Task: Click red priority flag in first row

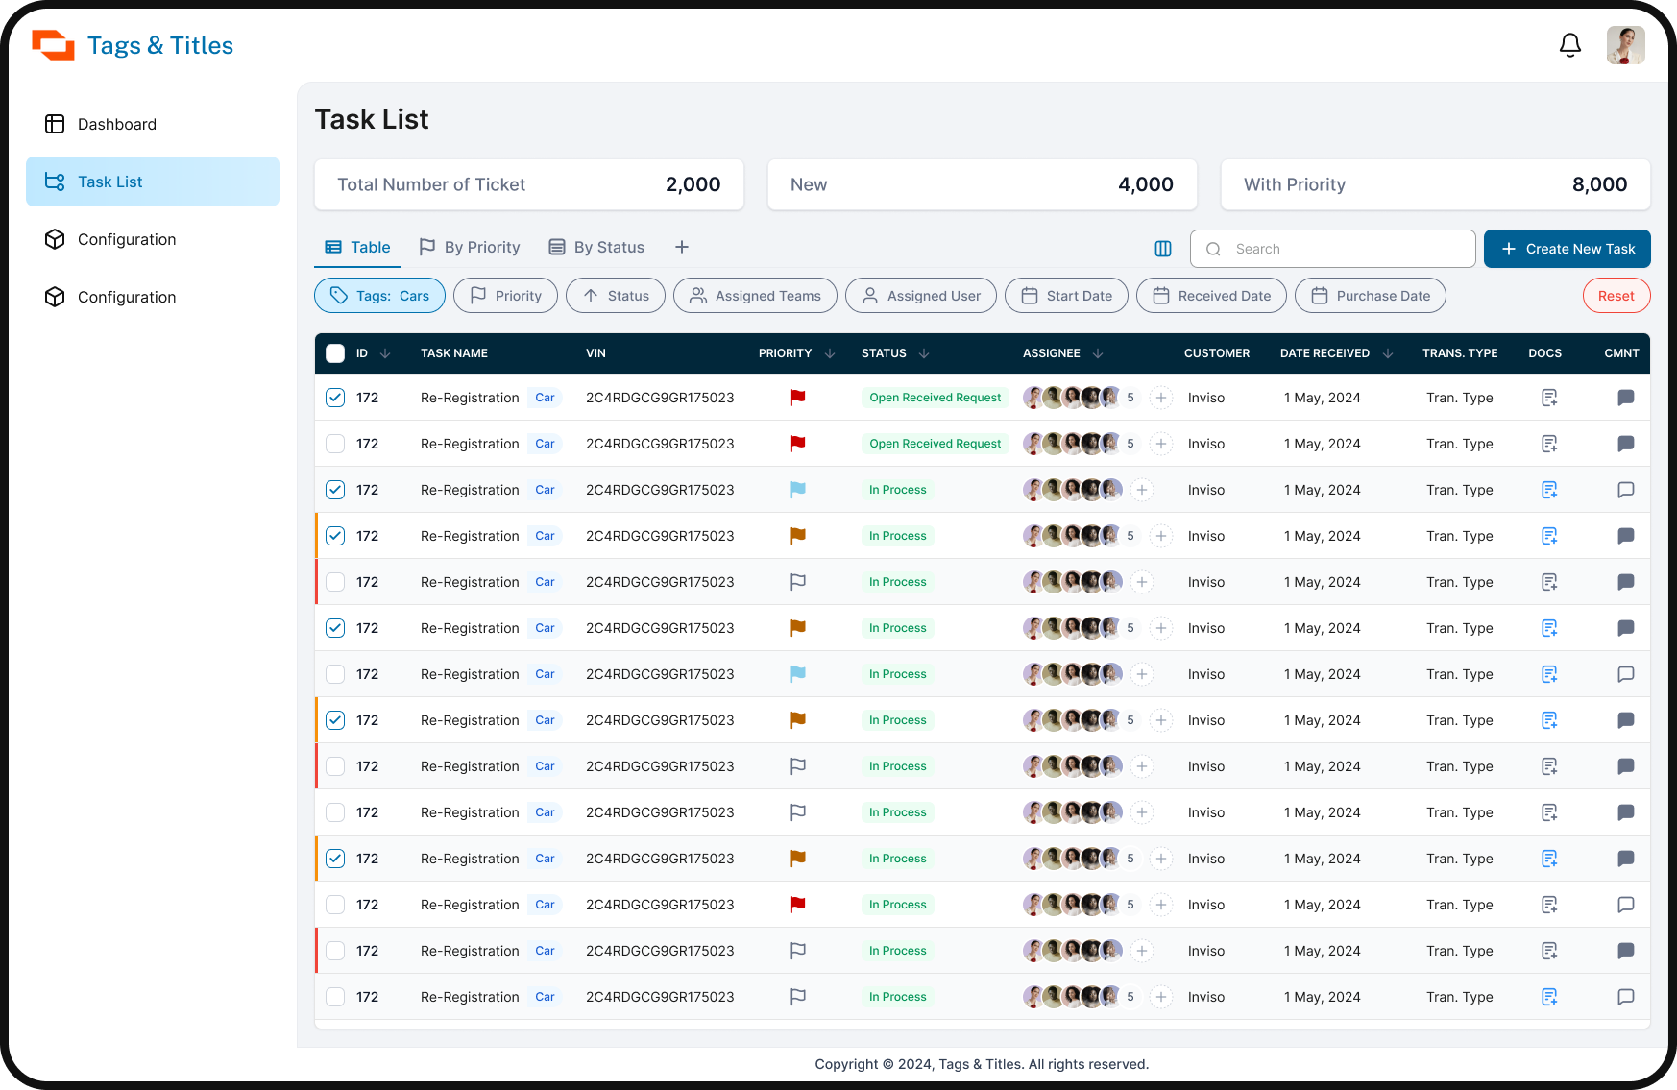Action: 797,398
